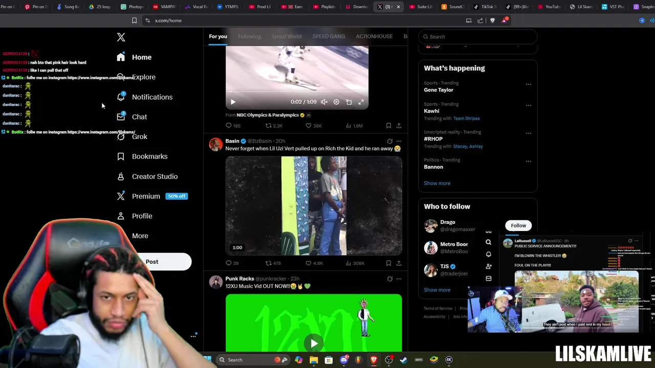View analytics of Basin's post (308K)

click(355, 263)
